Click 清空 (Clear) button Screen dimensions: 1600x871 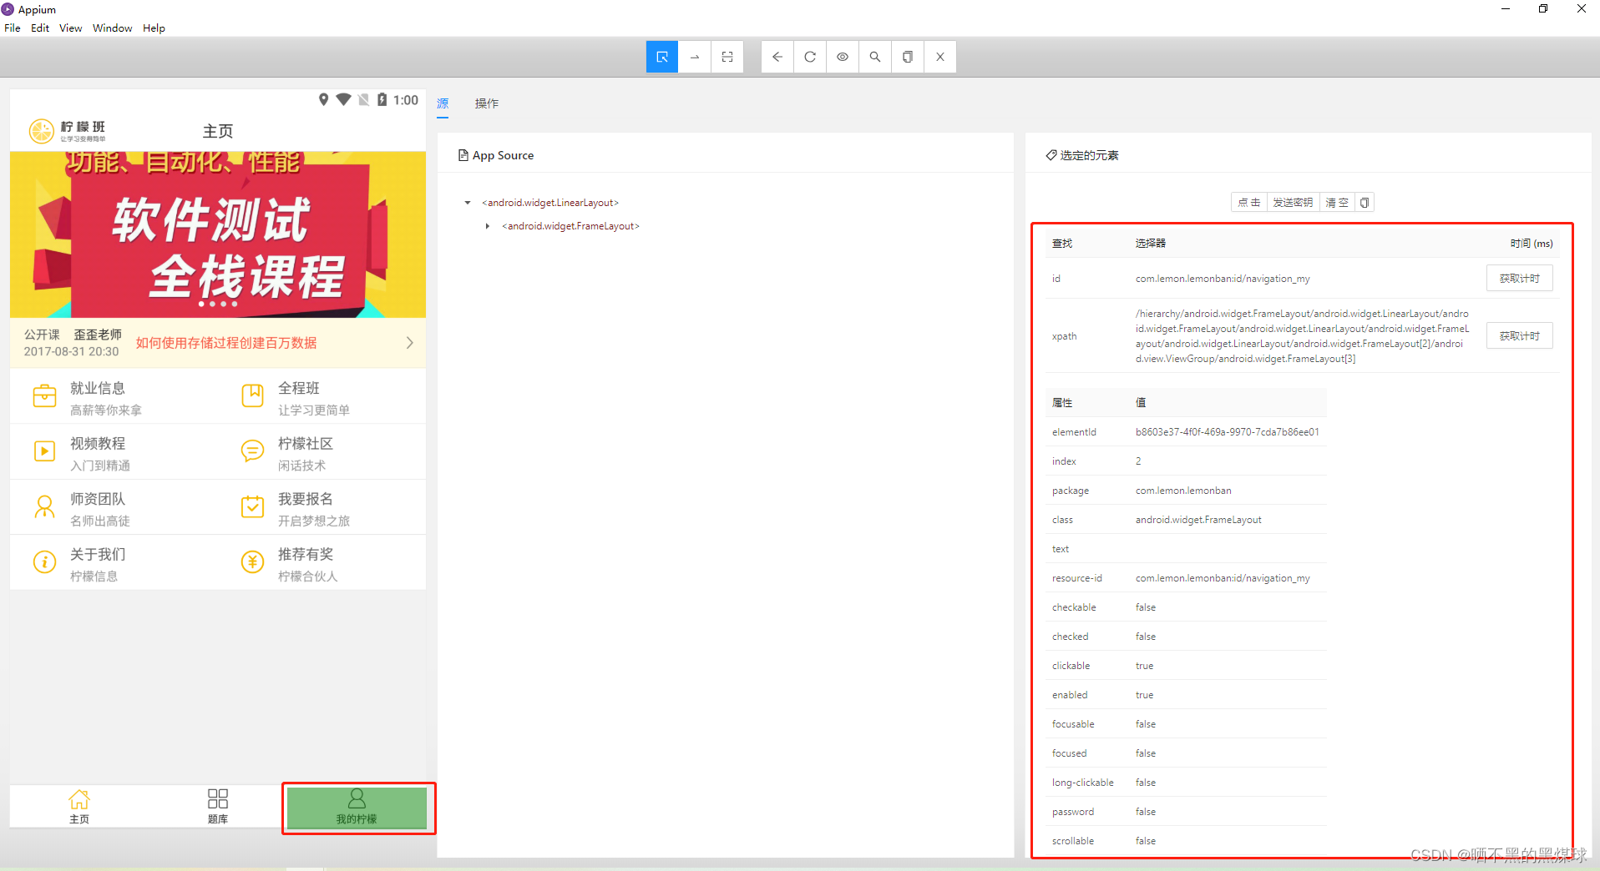click(1337, 203)
